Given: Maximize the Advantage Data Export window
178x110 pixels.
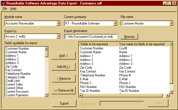Looking at the screenshot, I should (169, 3).
